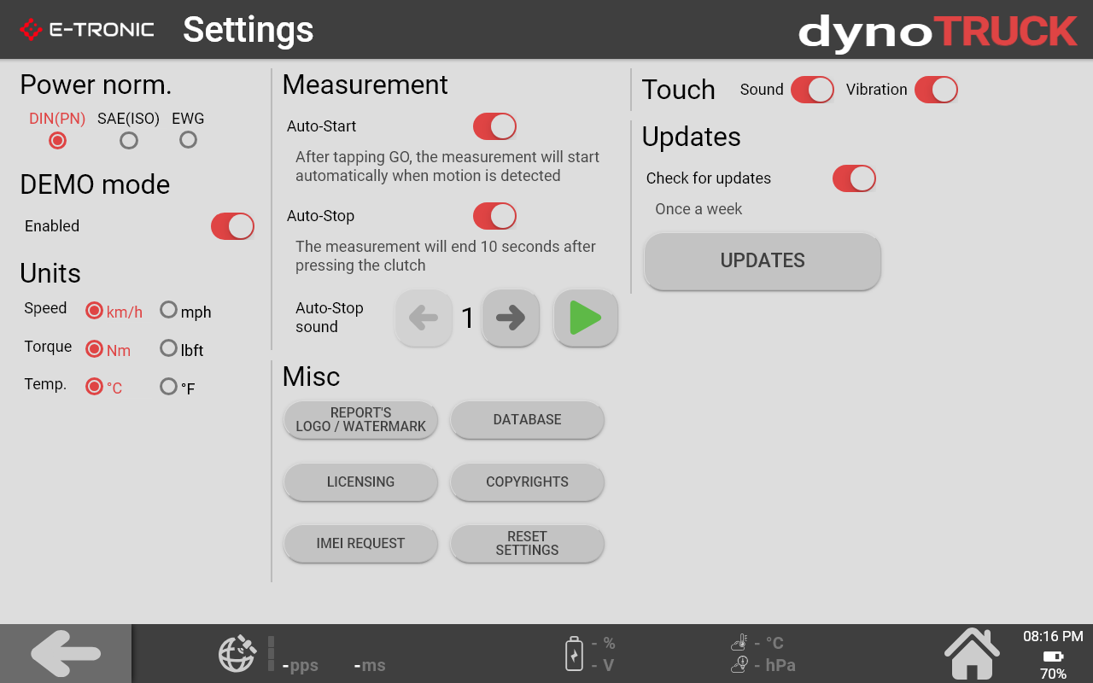Select previous Auto-Stop sound with left arrow
Screen dimensions: 1093x683
click(x=423, y=318)
